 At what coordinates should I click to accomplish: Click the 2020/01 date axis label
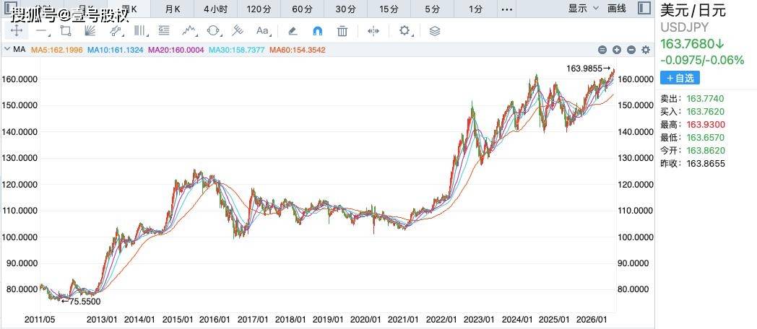[x=365, y=320]
